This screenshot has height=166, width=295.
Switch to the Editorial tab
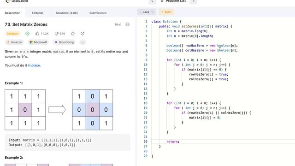tap(37, 13)
